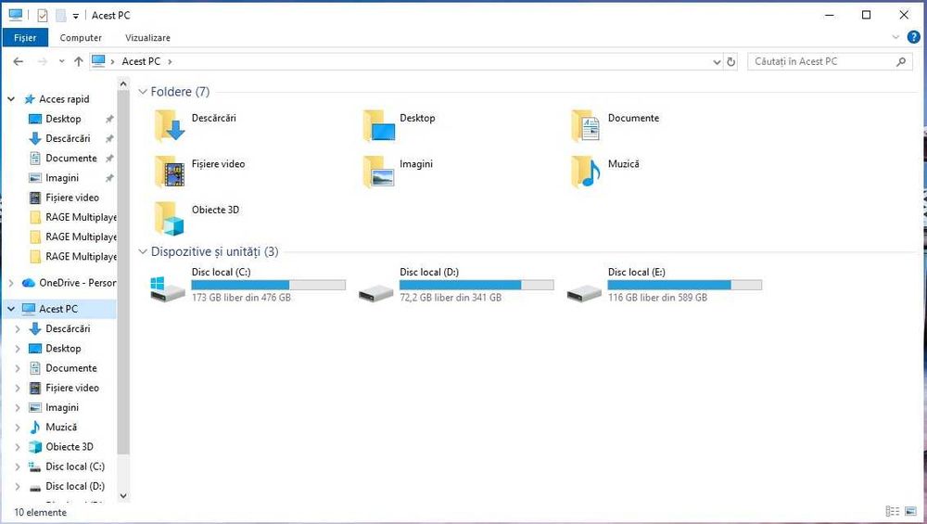
Task: Collapse the Foldere (7) group
Action: click(x=143, y=92)
